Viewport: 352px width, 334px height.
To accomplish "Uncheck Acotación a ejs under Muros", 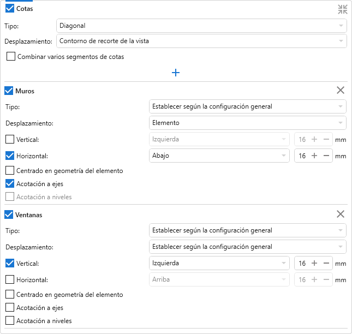I will pos(10,184).
